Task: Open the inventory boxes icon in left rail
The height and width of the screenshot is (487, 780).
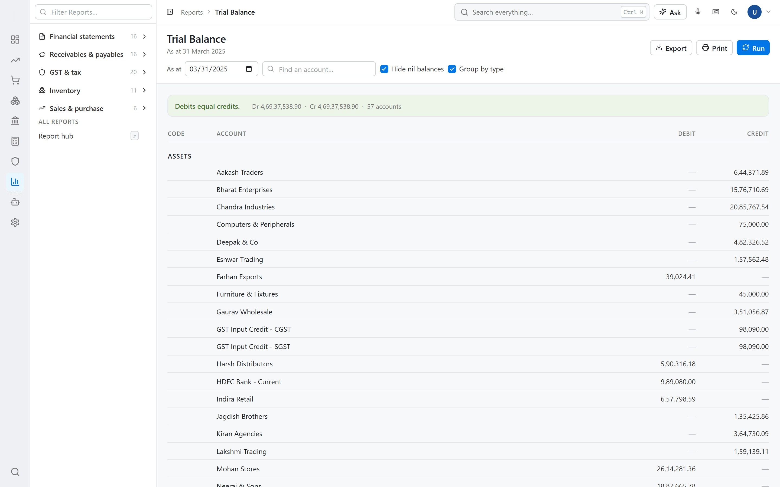Action: (x=15, y=101)
